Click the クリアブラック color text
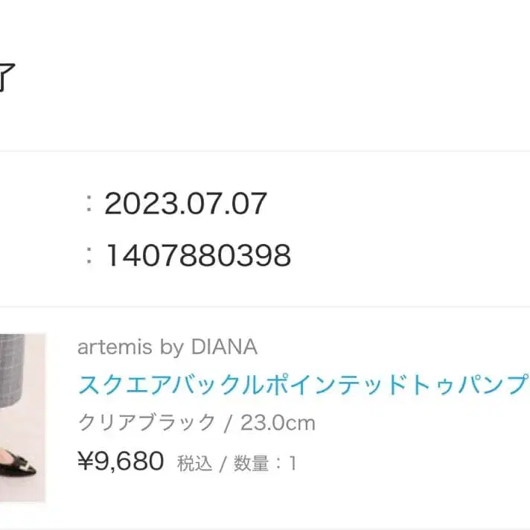 [x=147, y=424]
